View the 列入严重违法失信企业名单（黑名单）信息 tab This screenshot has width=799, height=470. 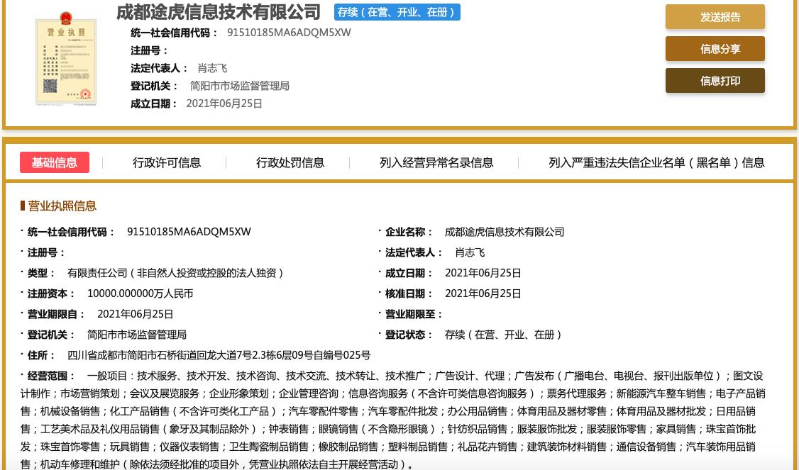(656, 162)
